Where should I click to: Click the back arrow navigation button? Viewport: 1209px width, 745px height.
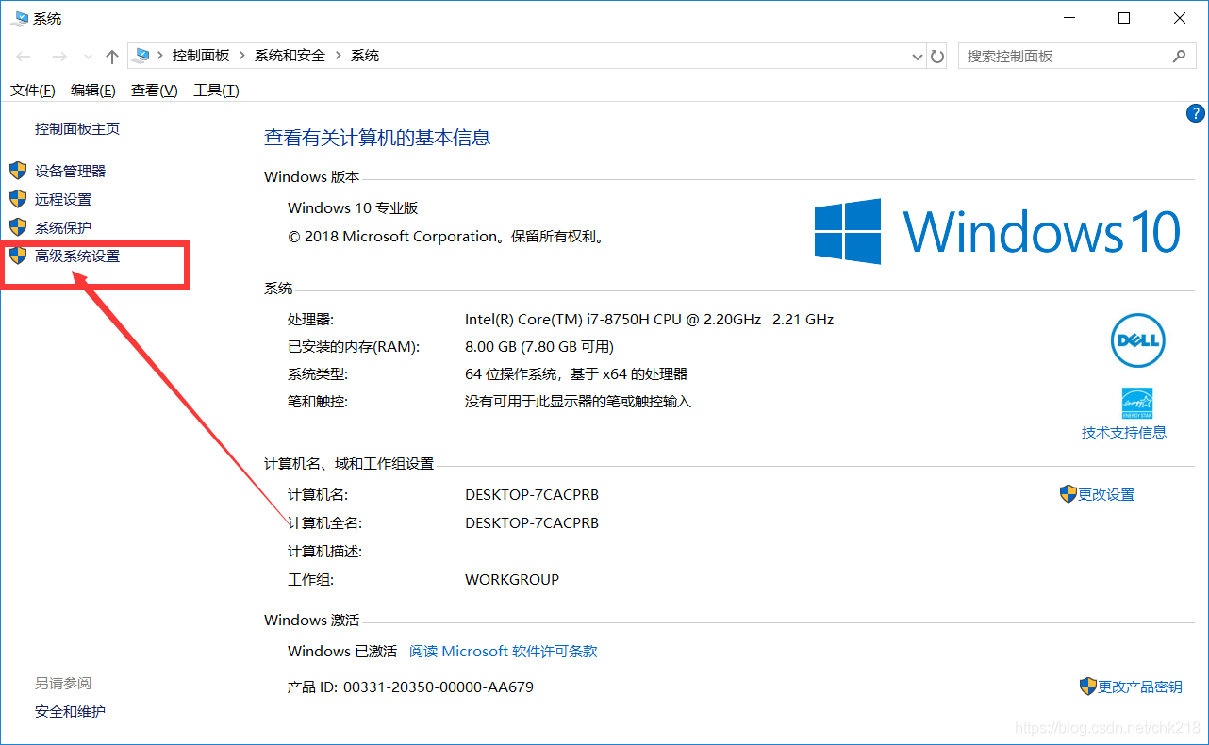(x=25, y=57)
